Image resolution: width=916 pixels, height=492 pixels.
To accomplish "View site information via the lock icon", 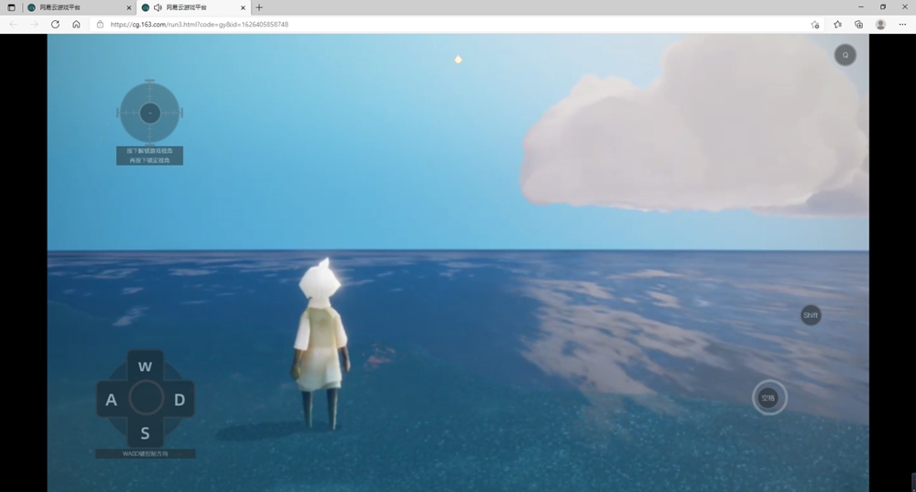I will [100, 25].
